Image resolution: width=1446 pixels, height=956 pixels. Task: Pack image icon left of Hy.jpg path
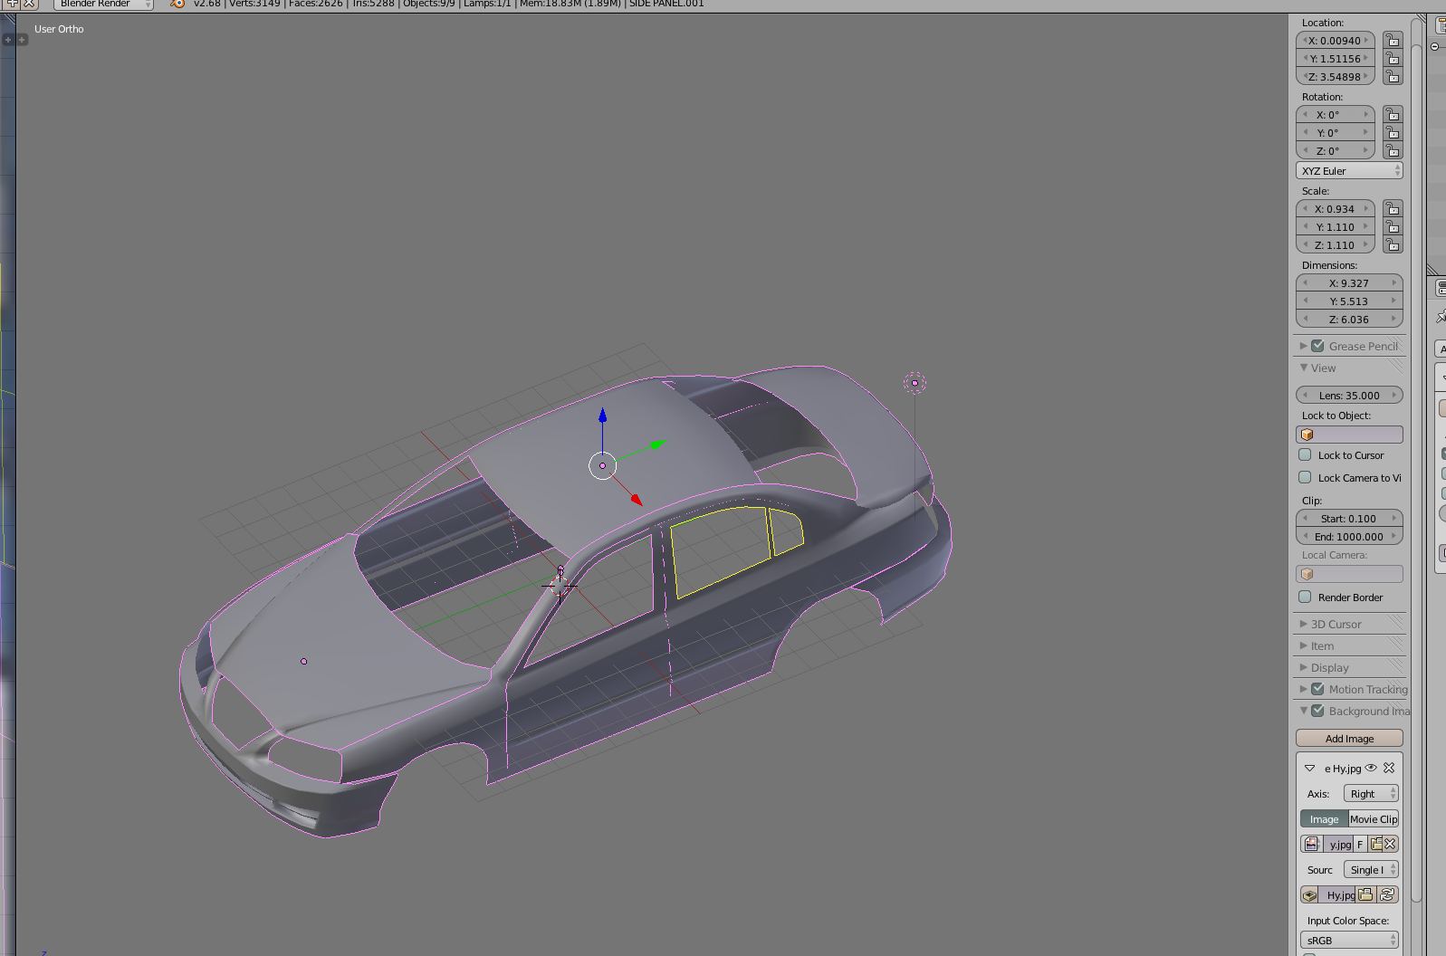[1309, 894]
